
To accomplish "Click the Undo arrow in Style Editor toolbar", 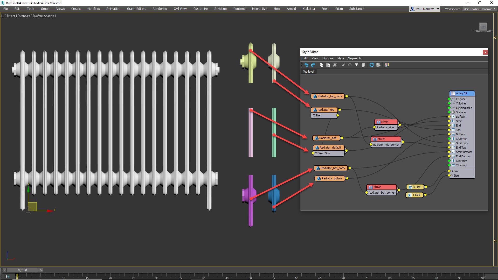I will tap(306, 65).
